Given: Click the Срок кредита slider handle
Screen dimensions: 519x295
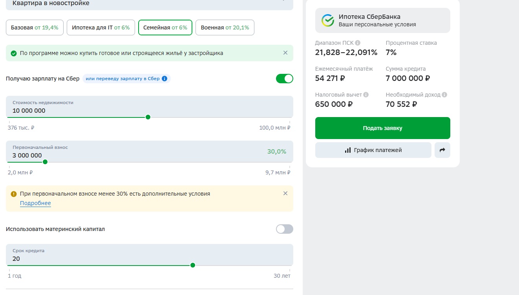Looking at the screenshot, I should point(193,265).
